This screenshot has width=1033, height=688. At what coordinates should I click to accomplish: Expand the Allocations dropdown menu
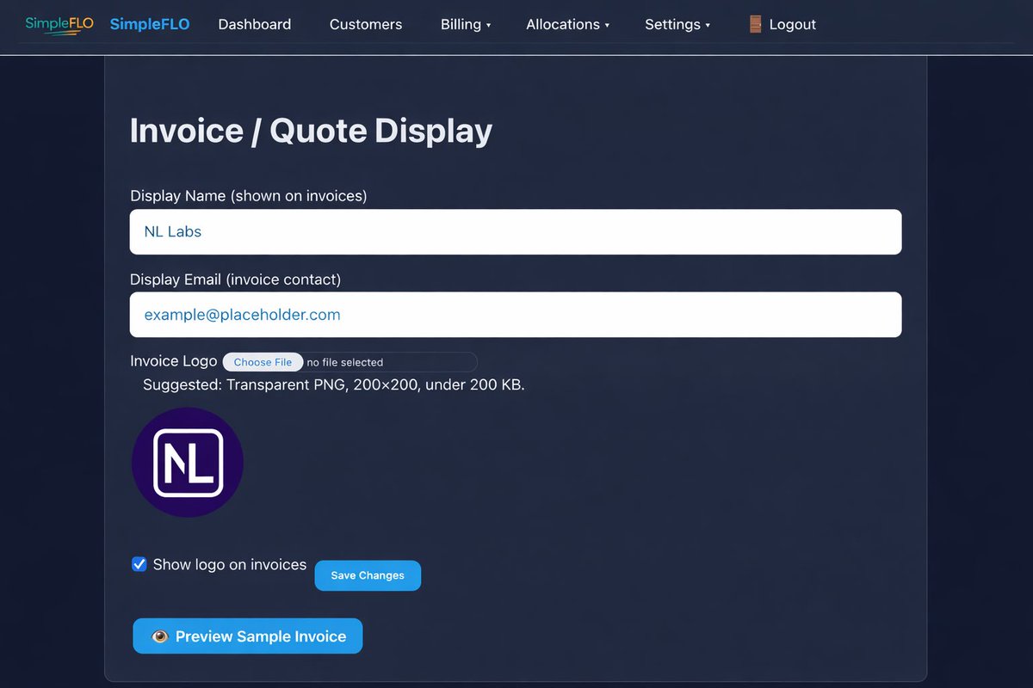pyautogui.click(x=568, y=24)
